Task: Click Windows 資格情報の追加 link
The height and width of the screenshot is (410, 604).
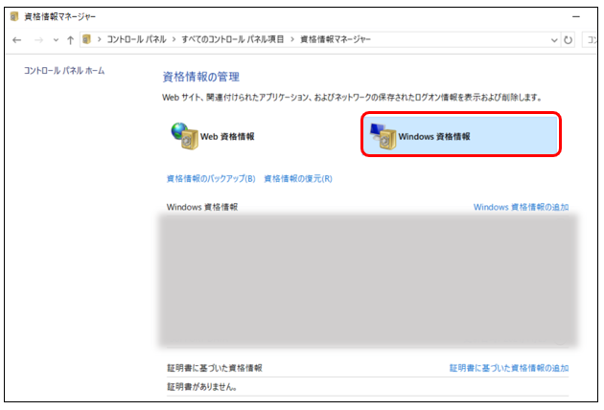Action: [521, 207]
